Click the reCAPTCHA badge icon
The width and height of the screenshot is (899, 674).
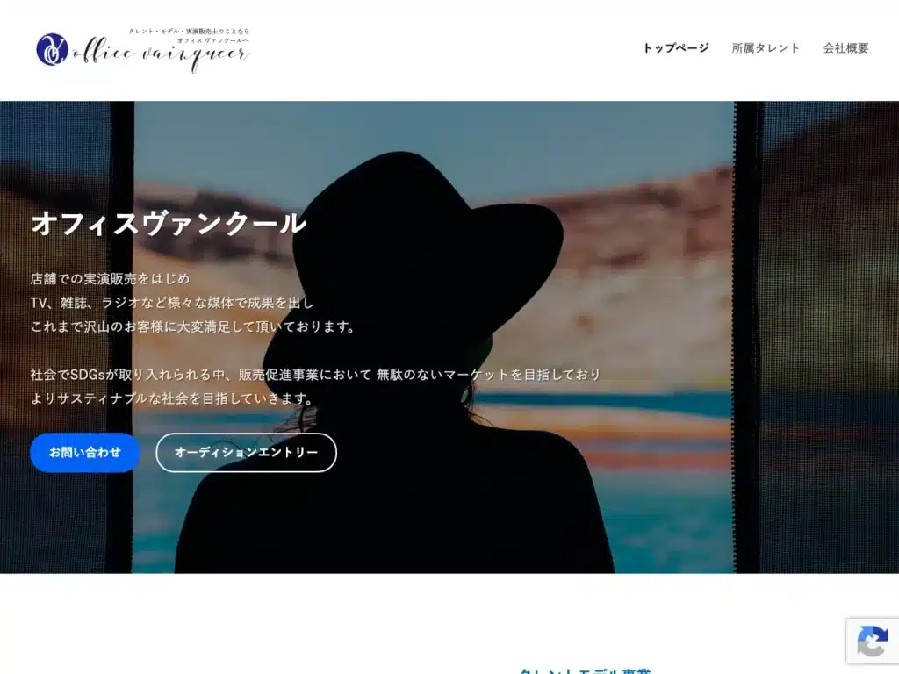pyautogui.click(x=872, y=641)
